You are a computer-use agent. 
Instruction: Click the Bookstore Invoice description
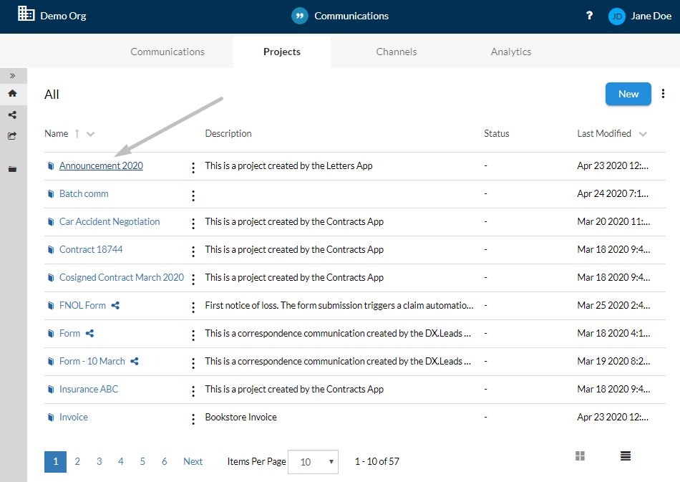pos(241,418)
